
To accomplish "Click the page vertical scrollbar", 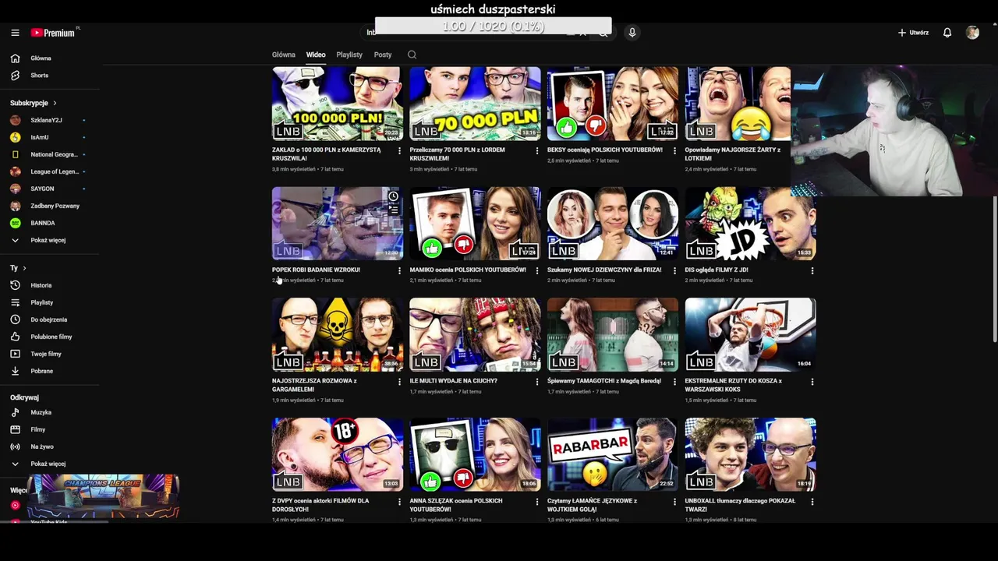I will pyautogui.click(x=994, y=269).
